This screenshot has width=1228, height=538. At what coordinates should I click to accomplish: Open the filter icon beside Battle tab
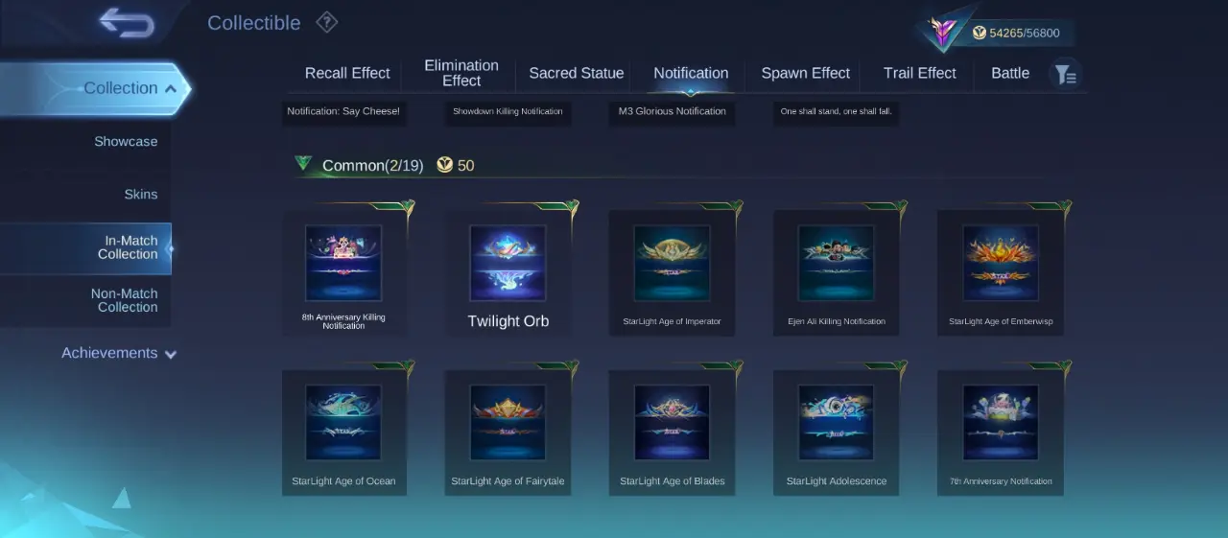pos(1065,74)
